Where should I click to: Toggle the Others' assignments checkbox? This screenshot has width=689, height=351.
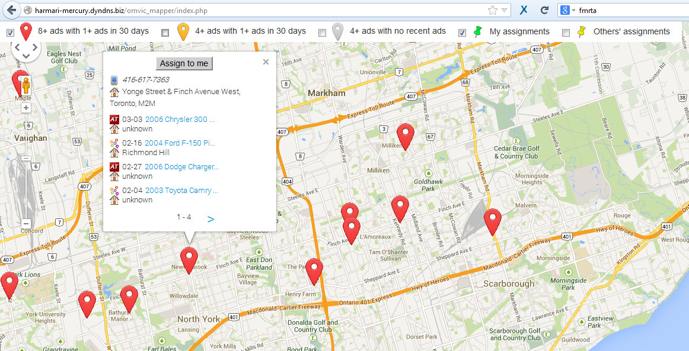pos(566,33)
